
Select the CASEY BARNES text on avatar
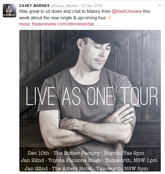10,15
